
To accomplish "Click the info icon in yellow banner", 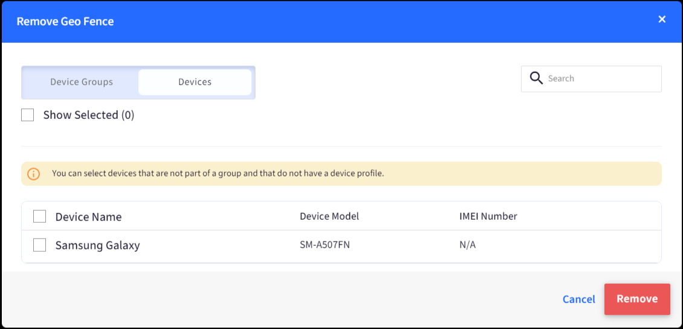I will pyautogui.click(x=33, y=174).
